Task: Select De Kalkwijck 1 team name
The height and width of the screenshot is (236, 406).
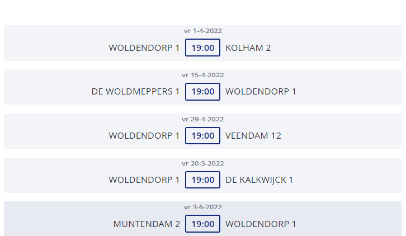Action: tap(259, 180)
